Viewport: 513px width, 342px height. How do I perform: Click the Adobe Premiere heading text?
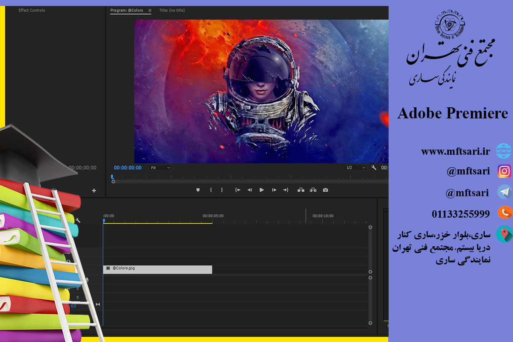453,113
